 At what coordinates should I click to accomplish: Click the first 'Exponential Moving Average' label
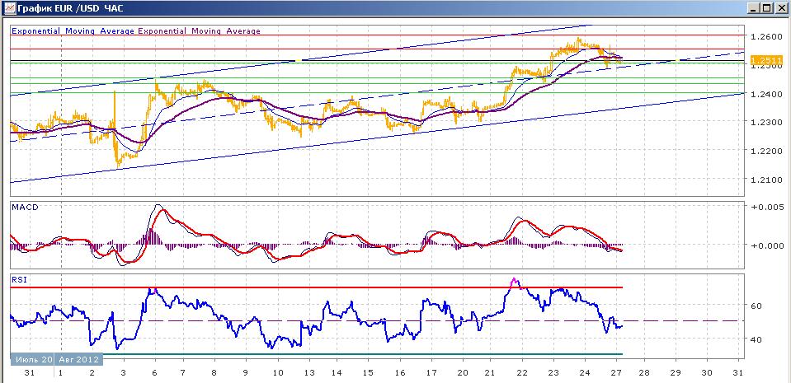[x=73, y=30]
